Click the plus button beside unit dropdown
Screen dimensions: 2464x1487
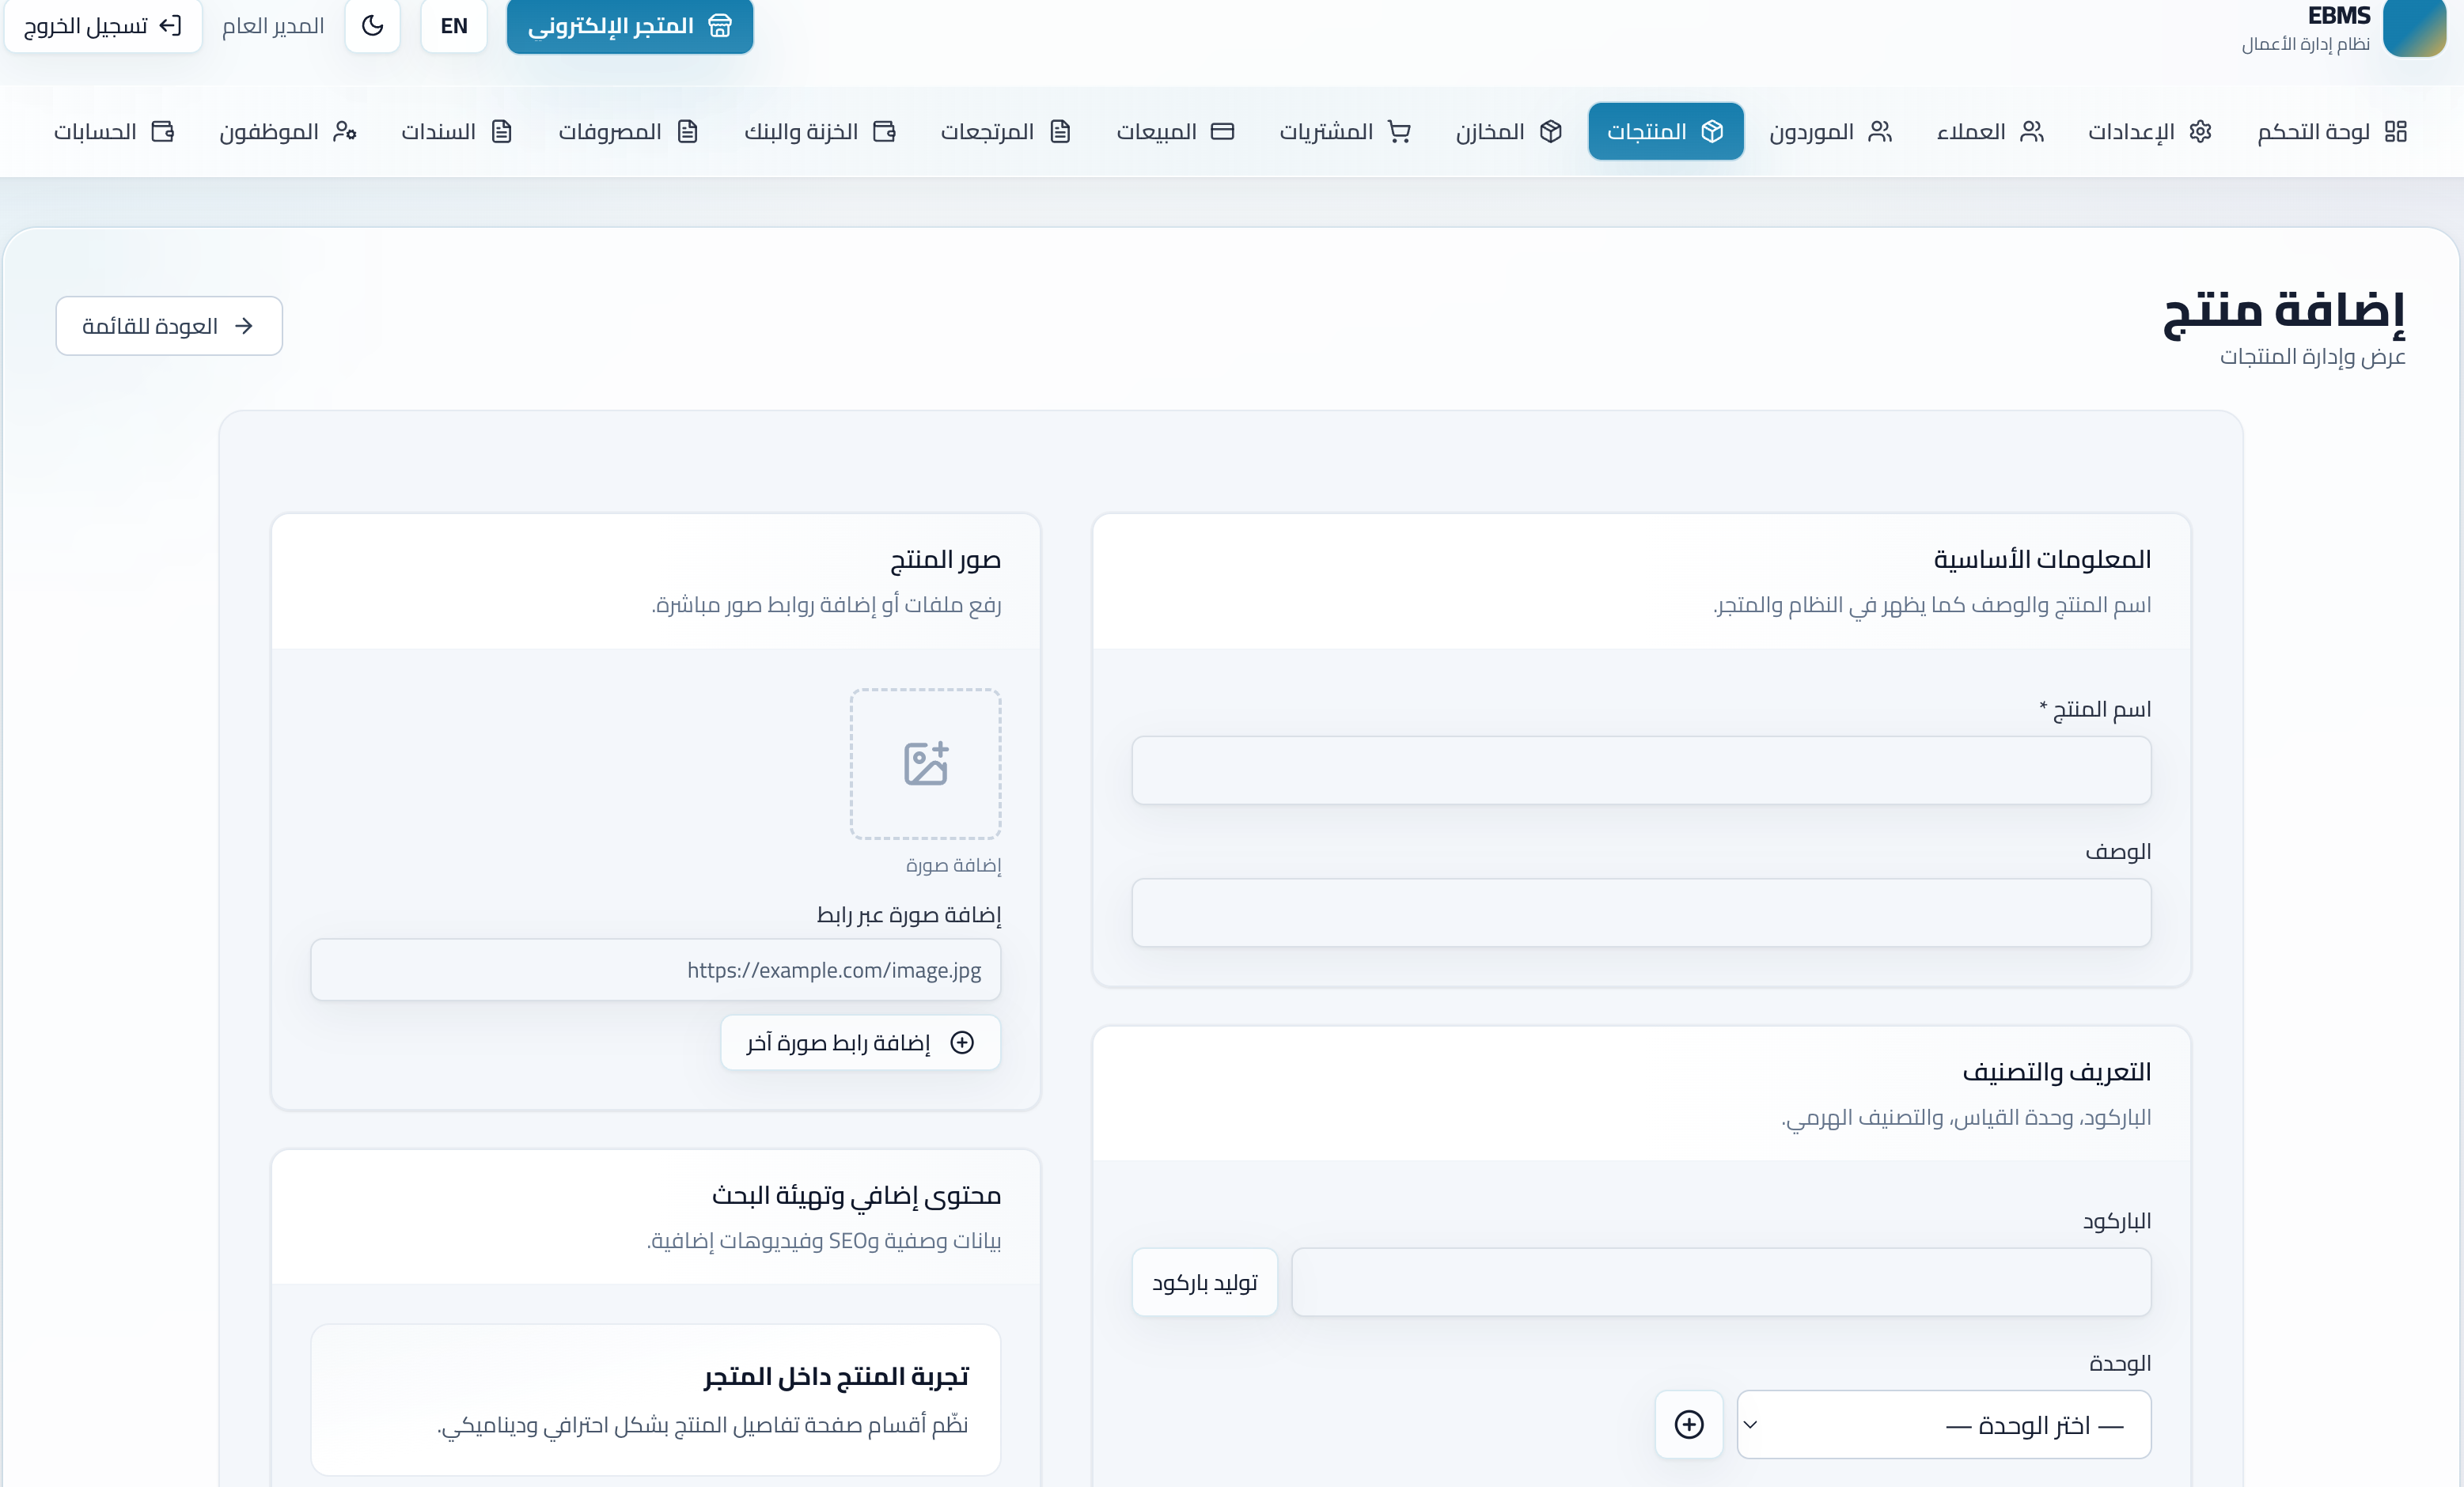(x=1689, y=1424)
